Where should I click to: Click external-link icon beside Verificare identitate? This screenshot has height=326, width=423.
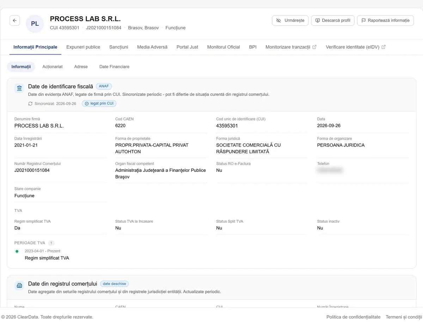coord(384,47)
